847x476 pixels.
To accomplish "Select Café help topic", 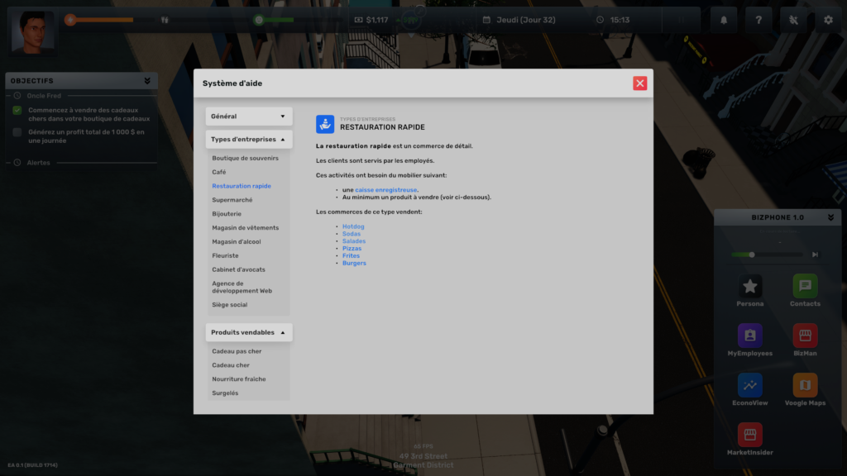I will tap(218, 172).
